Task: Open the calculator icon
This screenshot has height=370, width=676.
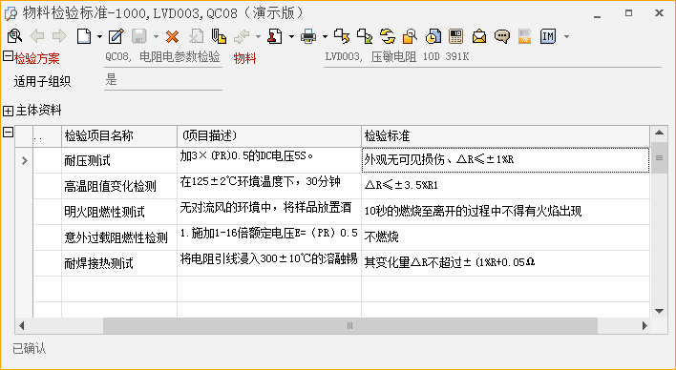Action: (x=455, y=36)
